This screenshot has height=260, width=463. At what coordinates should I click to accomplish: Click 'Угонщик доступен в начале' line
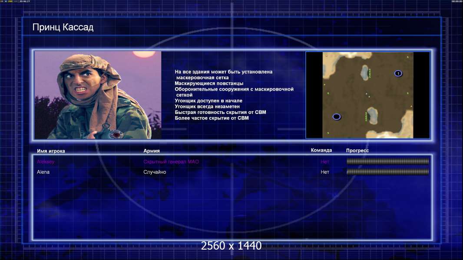click(208, 101)
